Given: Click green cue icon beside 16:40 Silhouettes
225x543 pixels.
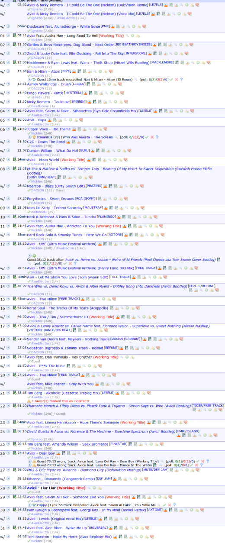Looking at the screenshot, I should pos(14,111).
